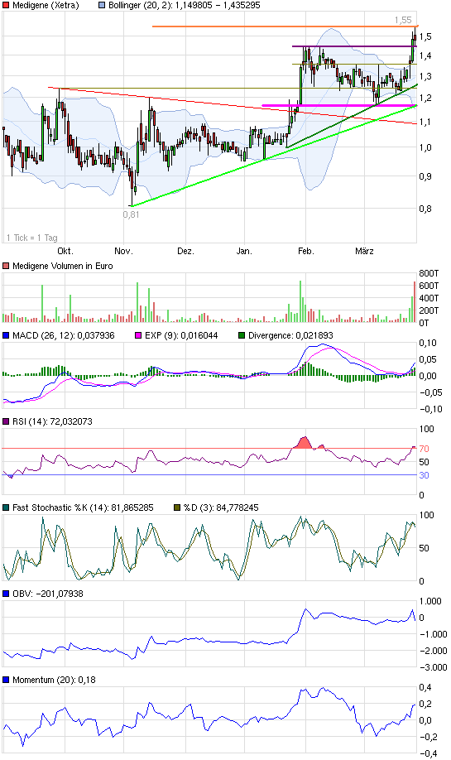Viewport: 451px width, 760px height.
Task: Click the '1,55' high price annotation
Action: point(402,20)
